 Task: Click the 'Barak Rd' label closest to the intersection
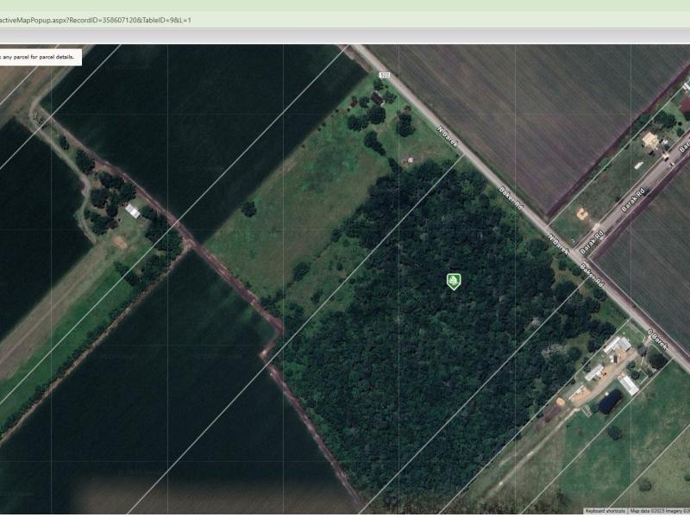[x=591, y=244]
